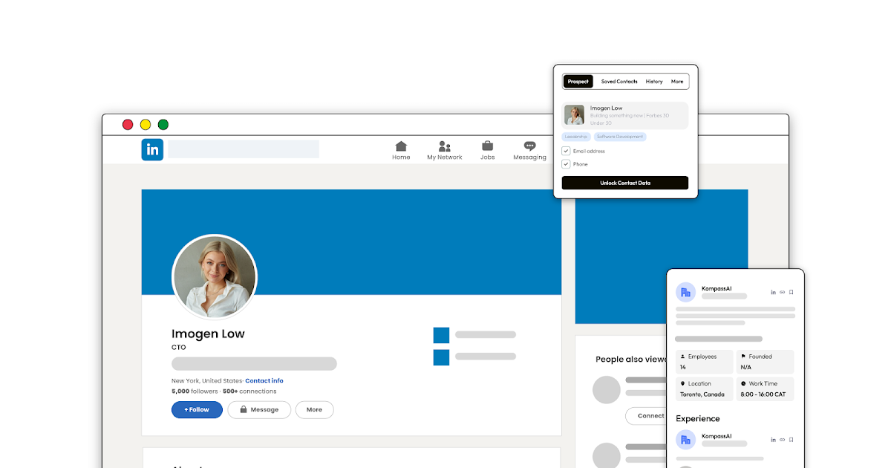
Task: Open the My Network icon
Action: click(445, 146)
